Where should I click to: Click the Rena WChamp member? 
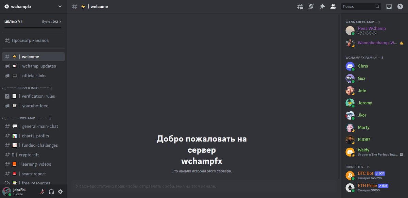(x=374, y=31)
